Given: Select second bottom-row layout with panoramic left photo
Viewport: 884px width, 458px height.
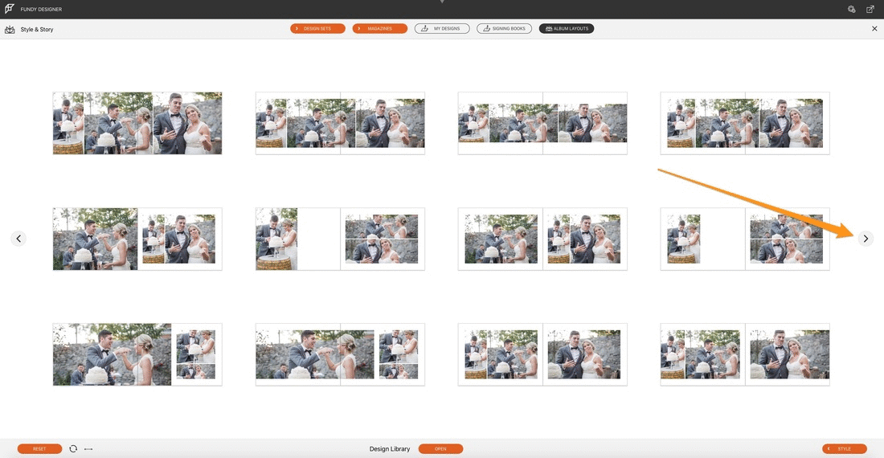Looking at the screenshot, I should tap(340, 354).
